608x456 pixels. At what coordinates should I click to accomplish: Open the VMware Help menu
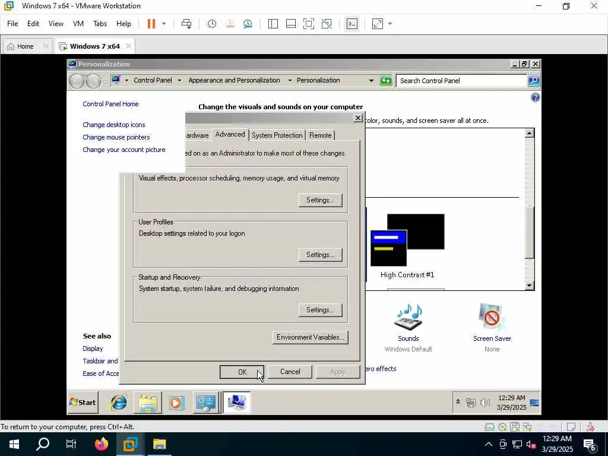tap(123, 24)
